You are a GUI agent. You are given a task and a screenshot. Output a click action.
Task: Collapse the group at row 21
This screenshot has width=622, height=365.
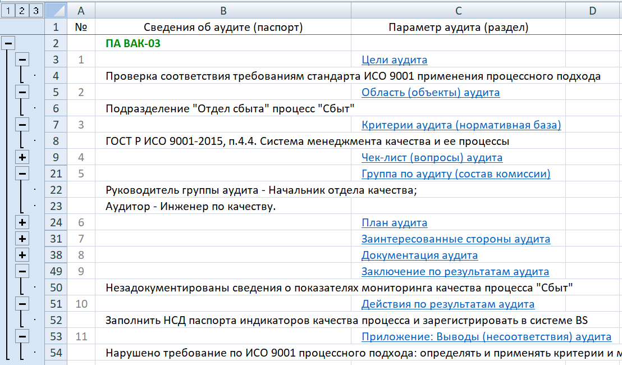[22, 174]
